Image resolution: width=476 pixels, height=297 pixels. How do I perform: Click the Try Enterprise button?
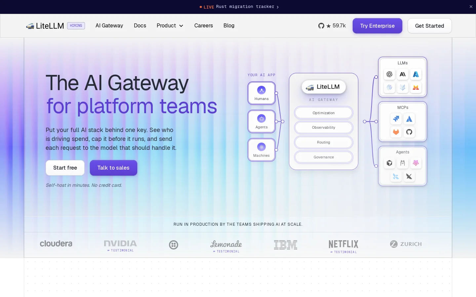pyautogui.click(x=377, y=26)
